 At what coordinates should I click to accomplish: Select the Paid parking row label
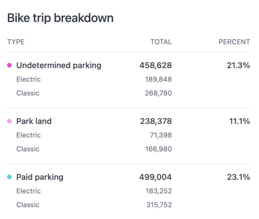(x=40, y=178)
